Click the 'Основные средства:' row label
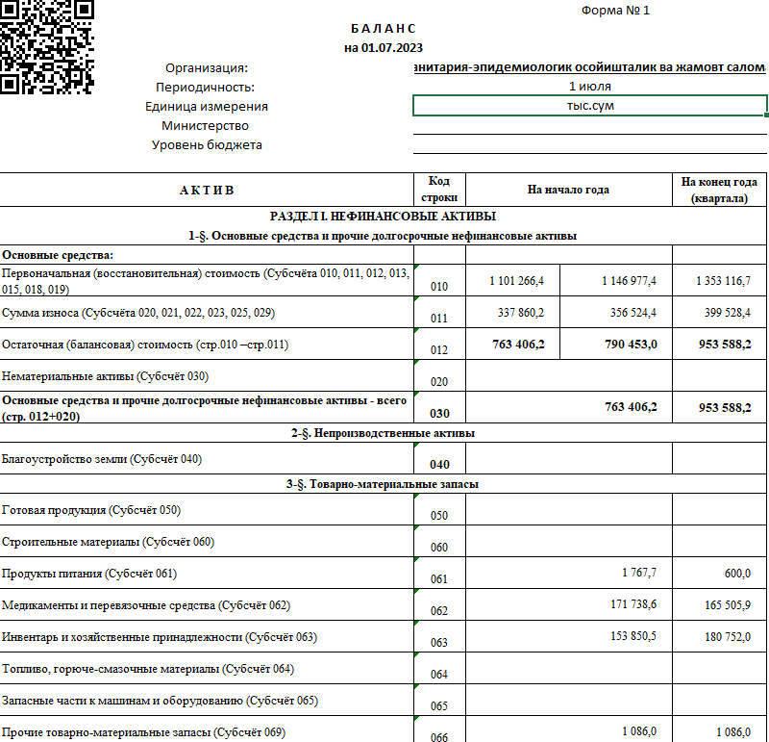The image size is (769, 742). 58,255
